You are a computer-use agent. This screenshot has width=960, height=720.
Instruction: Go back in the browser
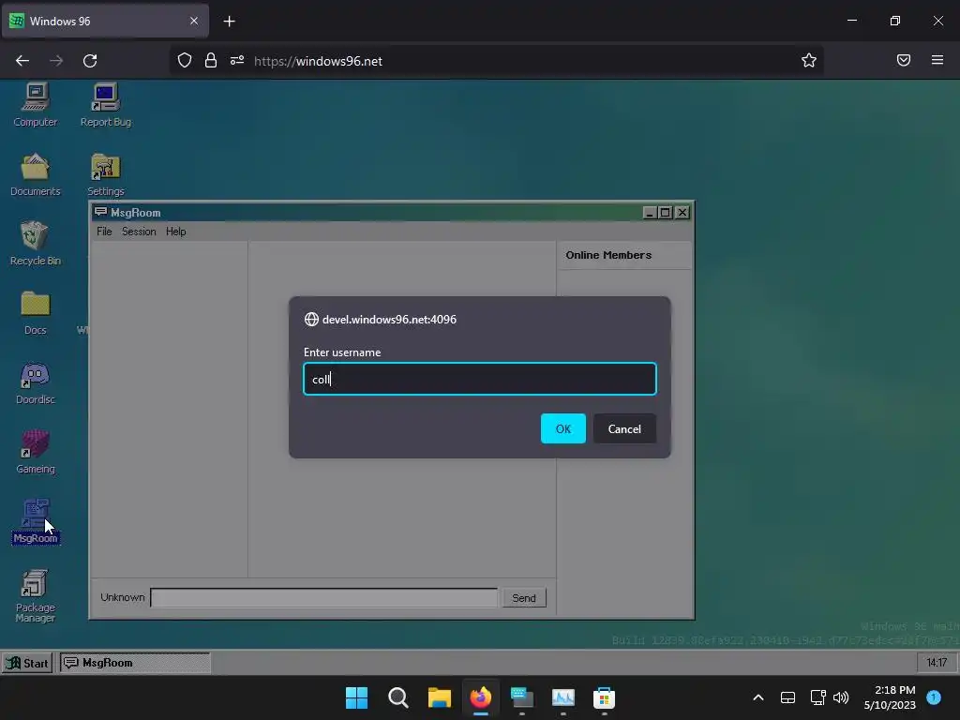[x=22, y=61]
